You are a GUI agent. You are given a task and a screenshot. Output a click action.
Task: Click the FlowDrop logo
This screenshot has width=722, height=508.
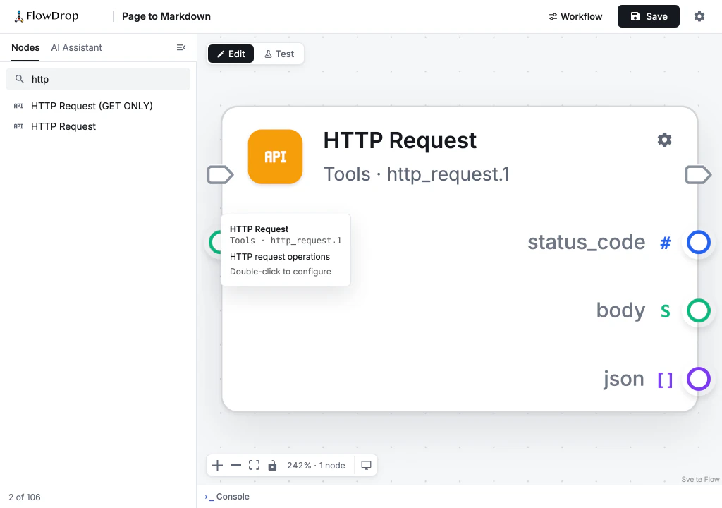click(x=46, y=16)
